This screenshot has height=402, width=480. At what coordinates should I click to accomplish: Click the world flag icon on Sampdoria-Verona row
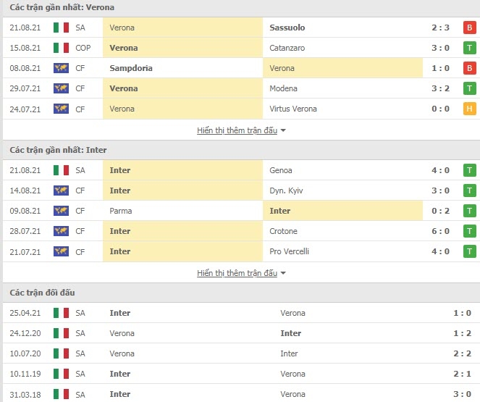(x=61, y=68)
